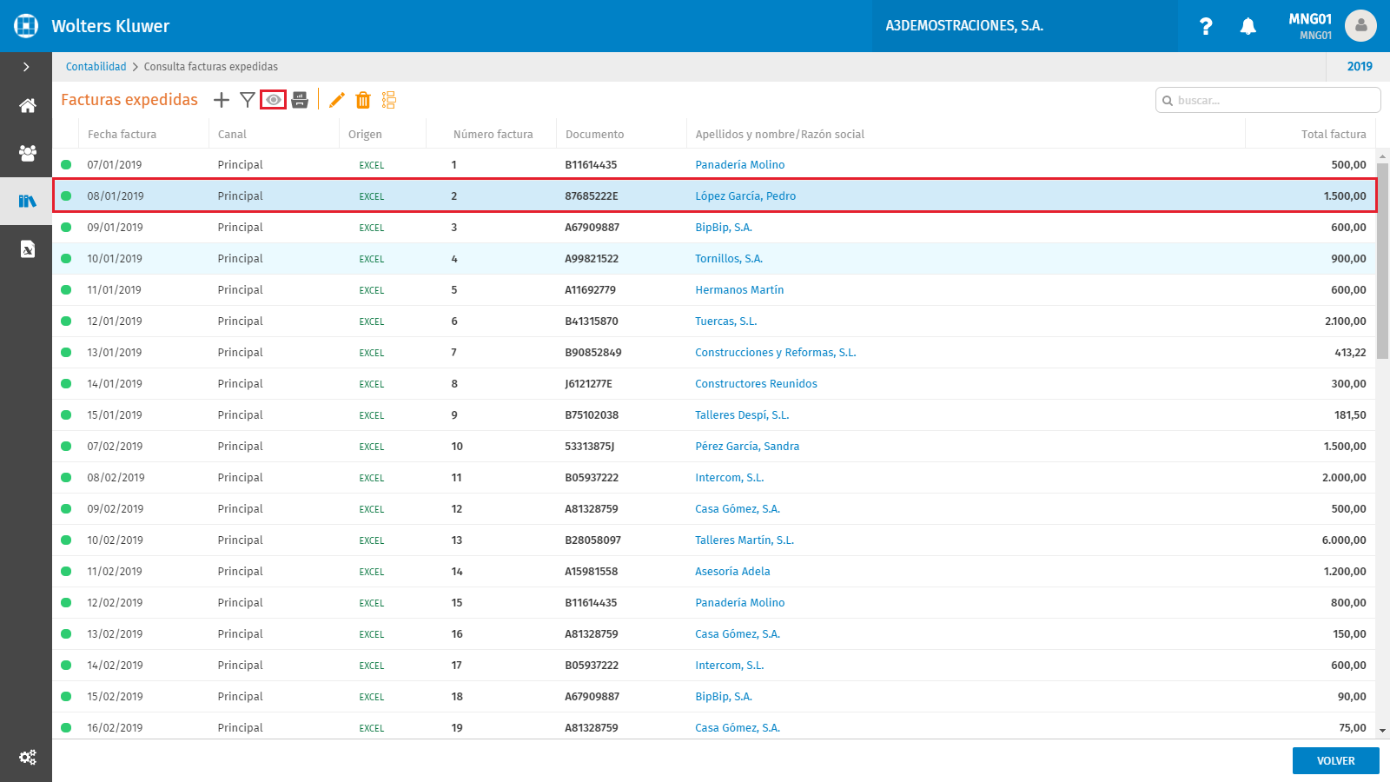Open the notifications bell
The height and width of the screenshot is (782, 1390).
tap(1248, 26)
